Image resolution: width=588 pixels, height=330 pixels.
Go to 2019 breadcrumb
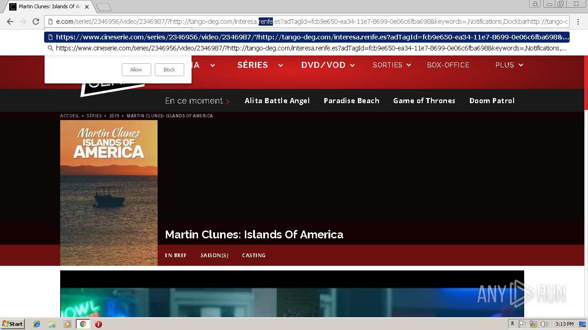pyautogui.click(x=114, y=116)
